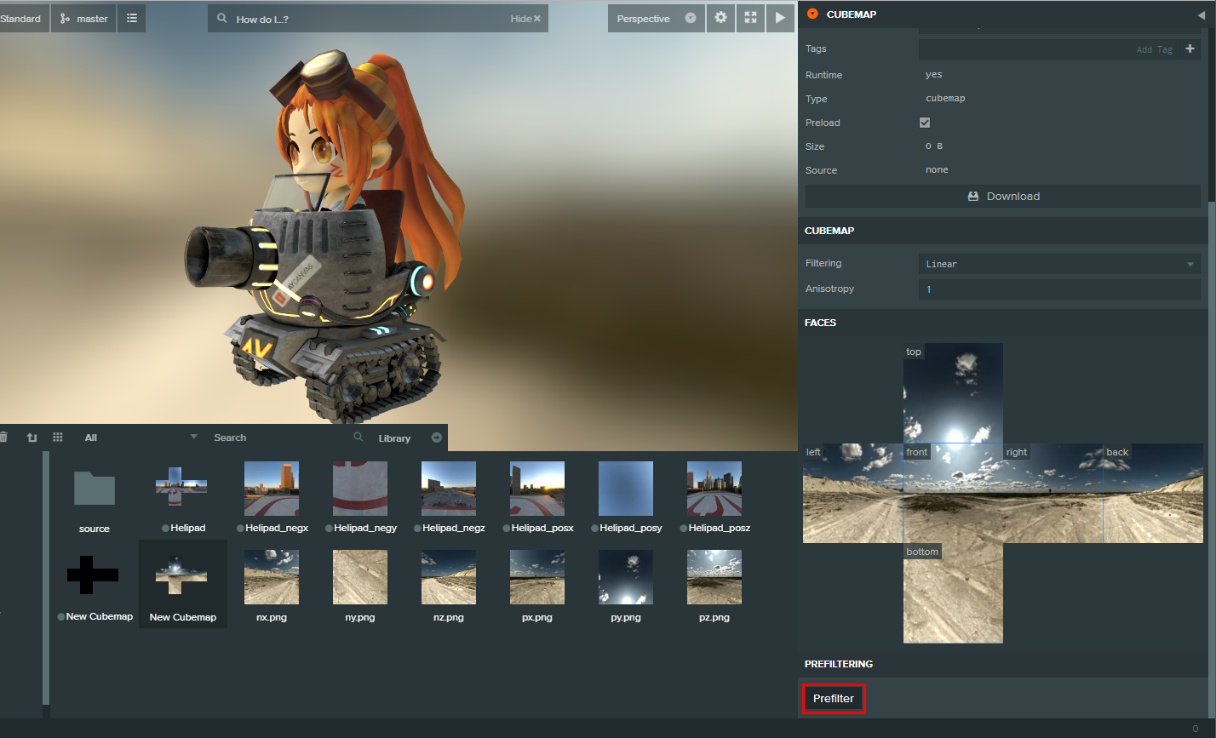The height and width of the screenshot is (738, 1216).
Task: Launch the scene with the play icon
Action: click(780, 18)
